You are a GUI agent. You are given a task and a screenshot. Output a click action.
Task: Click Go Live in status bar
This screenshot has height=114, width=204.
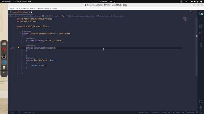[180, 113]
